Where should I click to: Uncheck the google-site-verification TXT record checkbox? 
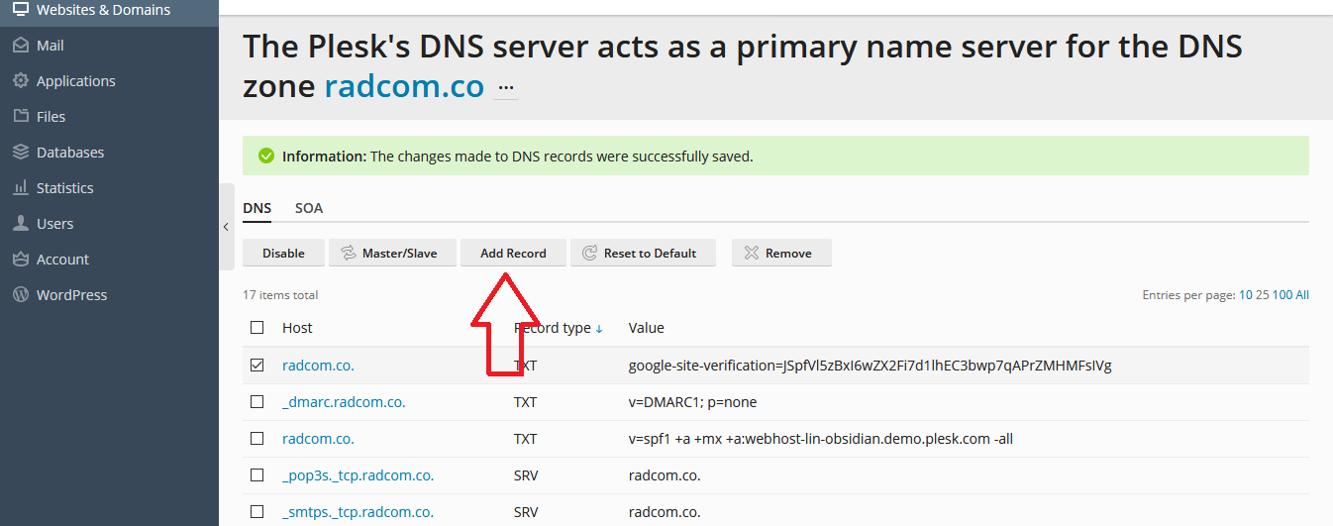tap(257, 366)
